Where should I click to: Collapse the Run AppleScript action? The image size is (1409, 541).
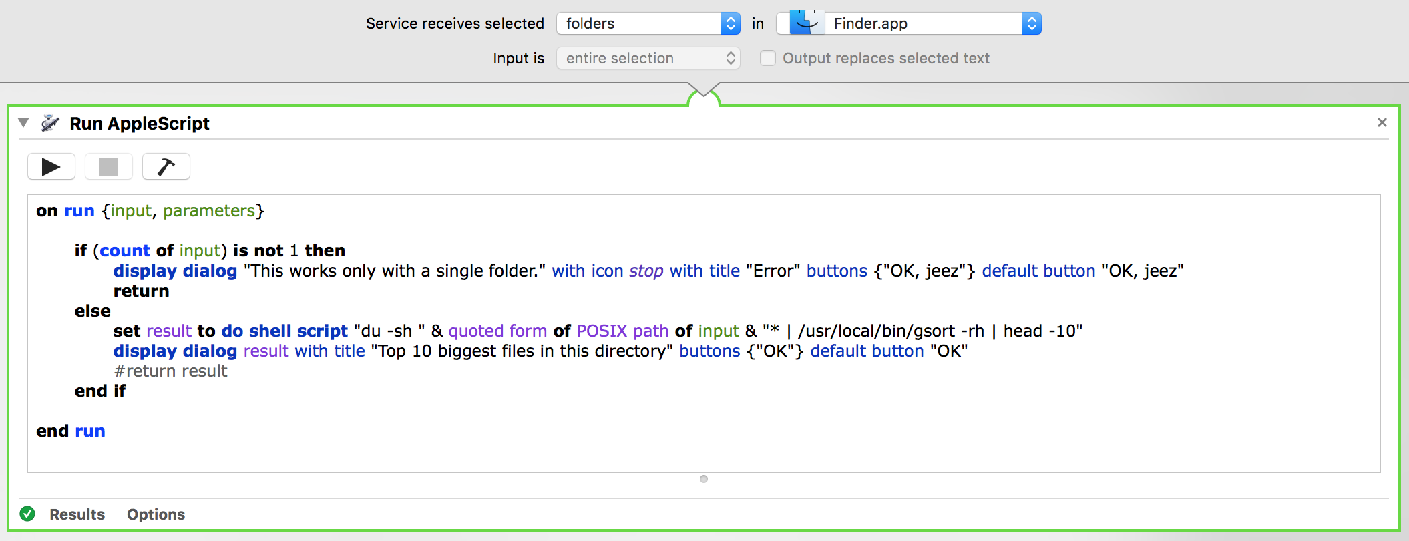(24, 122)
